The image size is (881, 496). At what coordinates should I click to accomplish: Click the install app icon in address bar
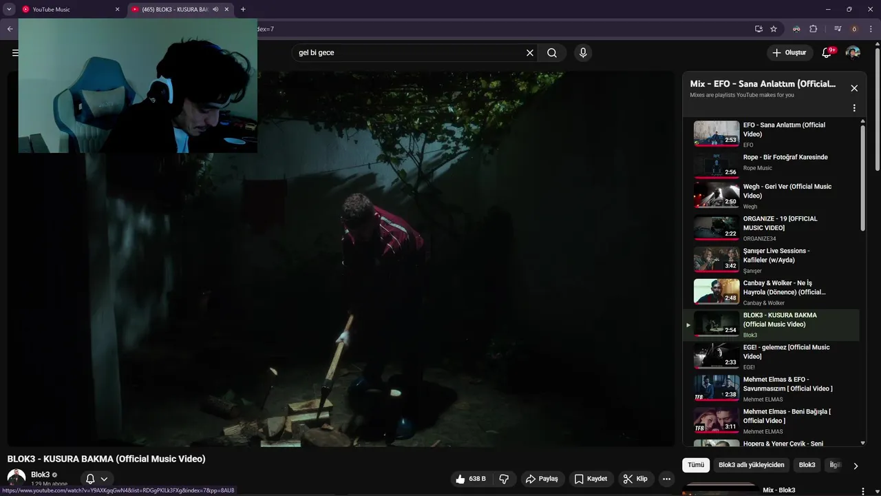(758, 29)
